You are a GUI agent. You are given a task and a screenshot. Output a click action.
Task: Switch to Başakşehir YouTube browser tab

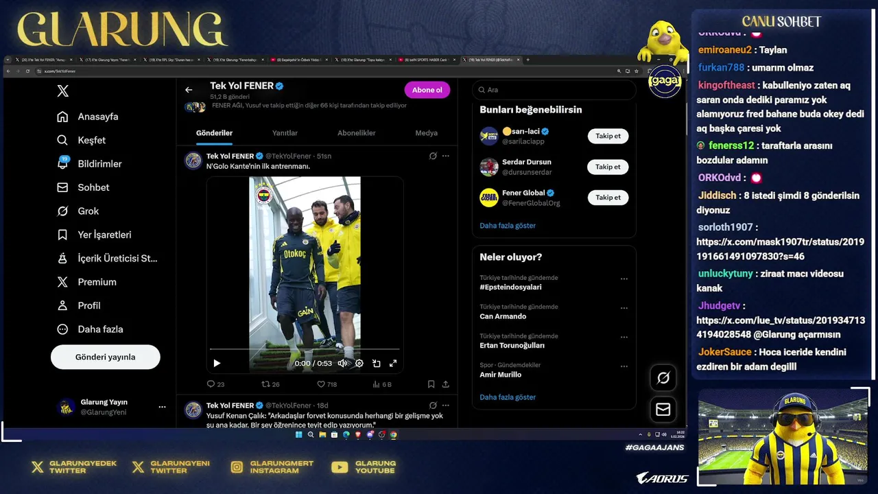pos(299,60)
